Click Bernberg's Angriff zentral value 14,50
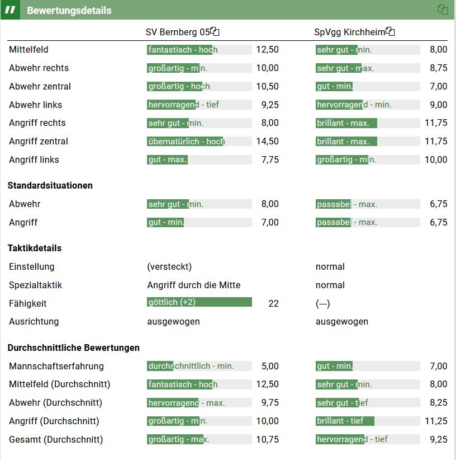The width and height of the screenshot is (456, 460). point(267,142)
